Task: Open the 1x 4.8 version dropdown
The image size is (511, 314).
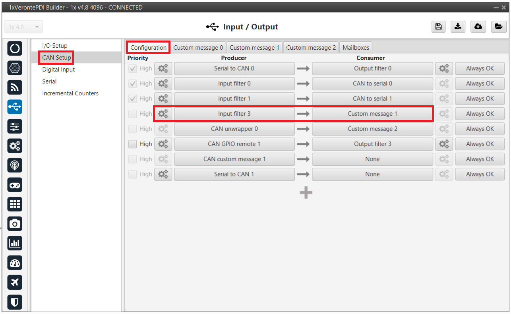Action: pos(24,27)
